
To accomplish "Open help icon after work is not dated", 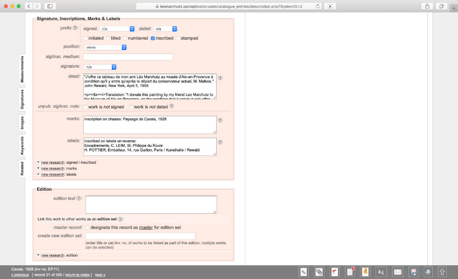I will point(172,106).
